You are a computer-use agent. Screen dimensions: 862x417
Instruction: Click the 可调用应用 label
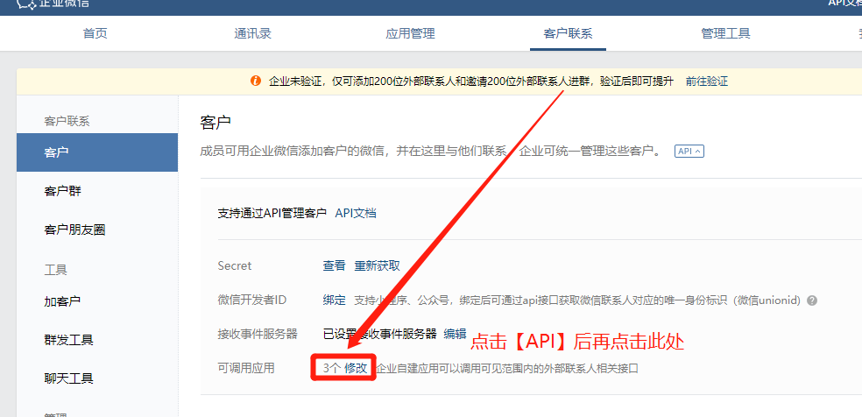tap(246, 368)
